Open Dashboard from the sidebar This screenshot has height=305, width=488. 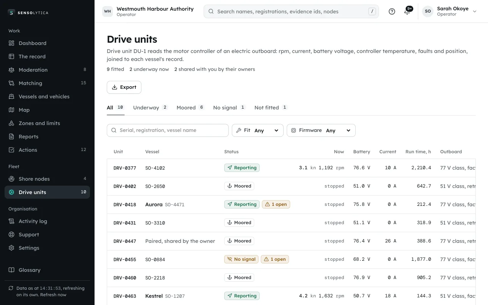(x=47, y=43)
